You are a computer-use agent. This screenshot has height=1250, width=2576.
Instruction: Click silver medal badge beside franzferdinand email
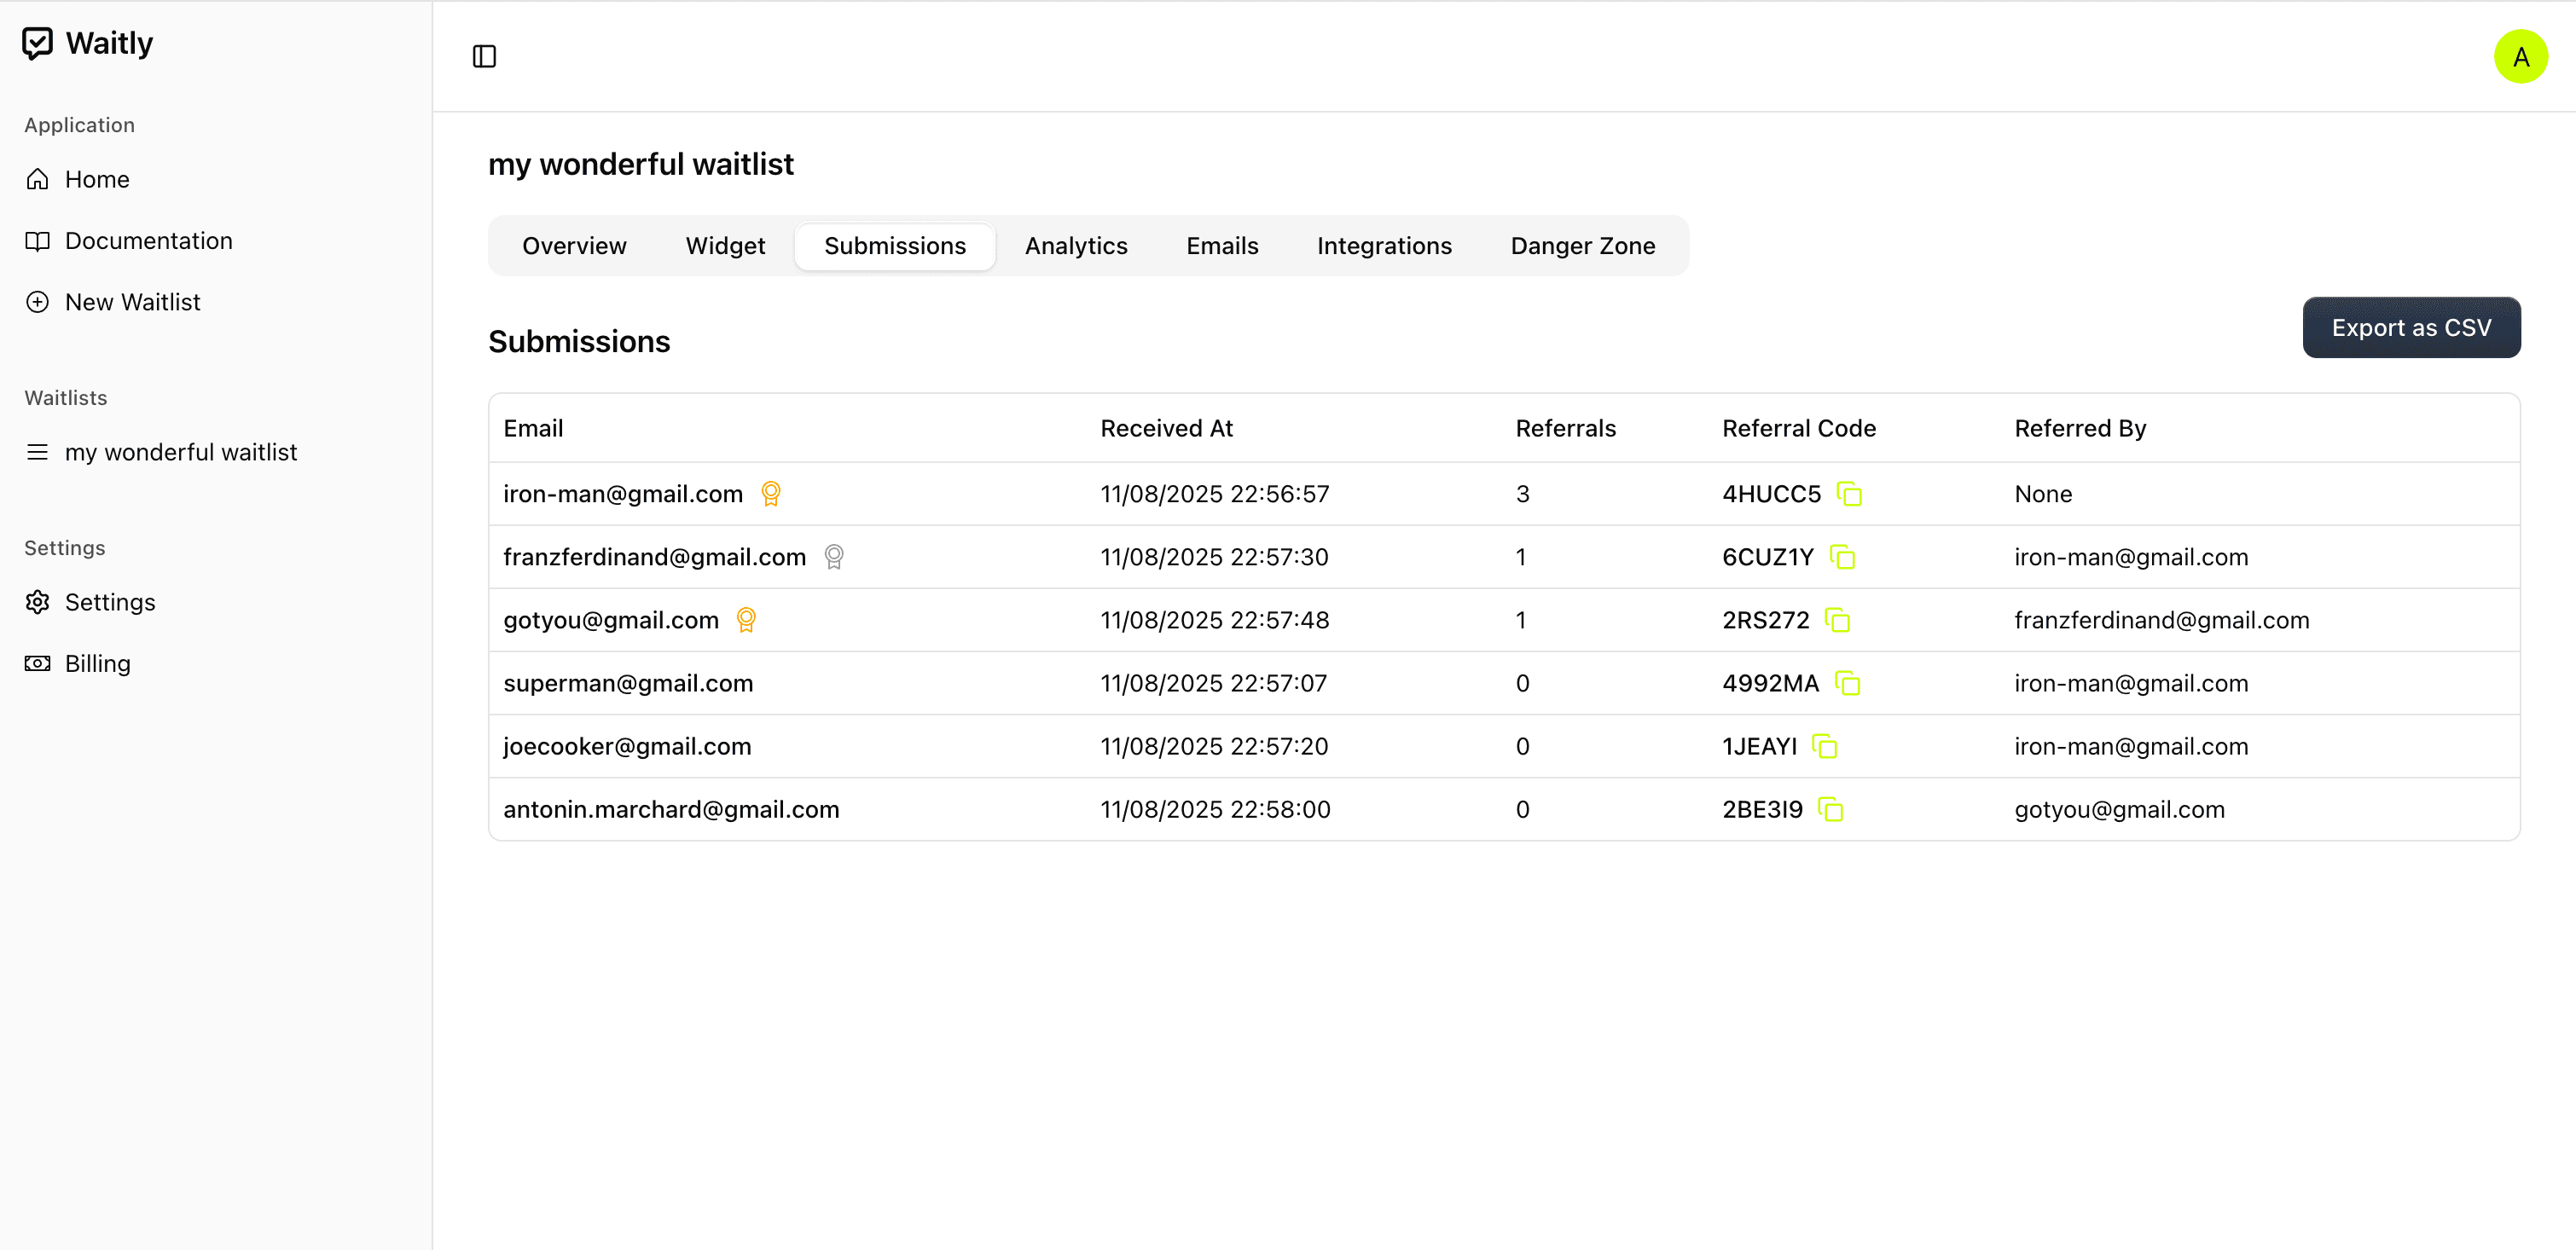833,557
